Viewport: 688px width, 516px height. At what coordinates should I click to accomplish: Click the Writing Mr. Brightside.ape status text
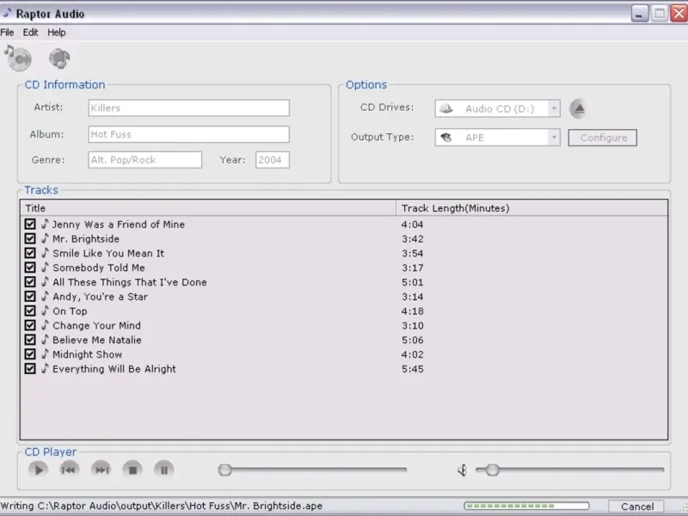coord(162,506)
